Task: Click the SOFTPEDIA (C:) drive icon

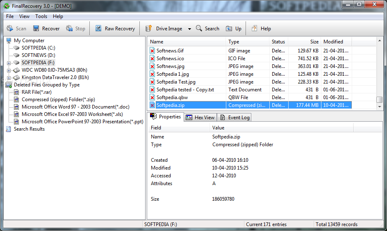Action: (16, 48)
